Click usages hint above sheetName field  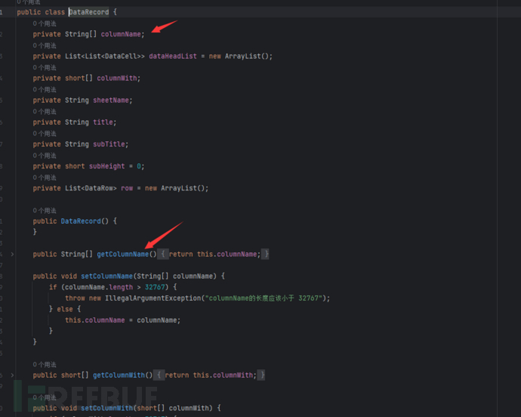click(x=44, y=90)
